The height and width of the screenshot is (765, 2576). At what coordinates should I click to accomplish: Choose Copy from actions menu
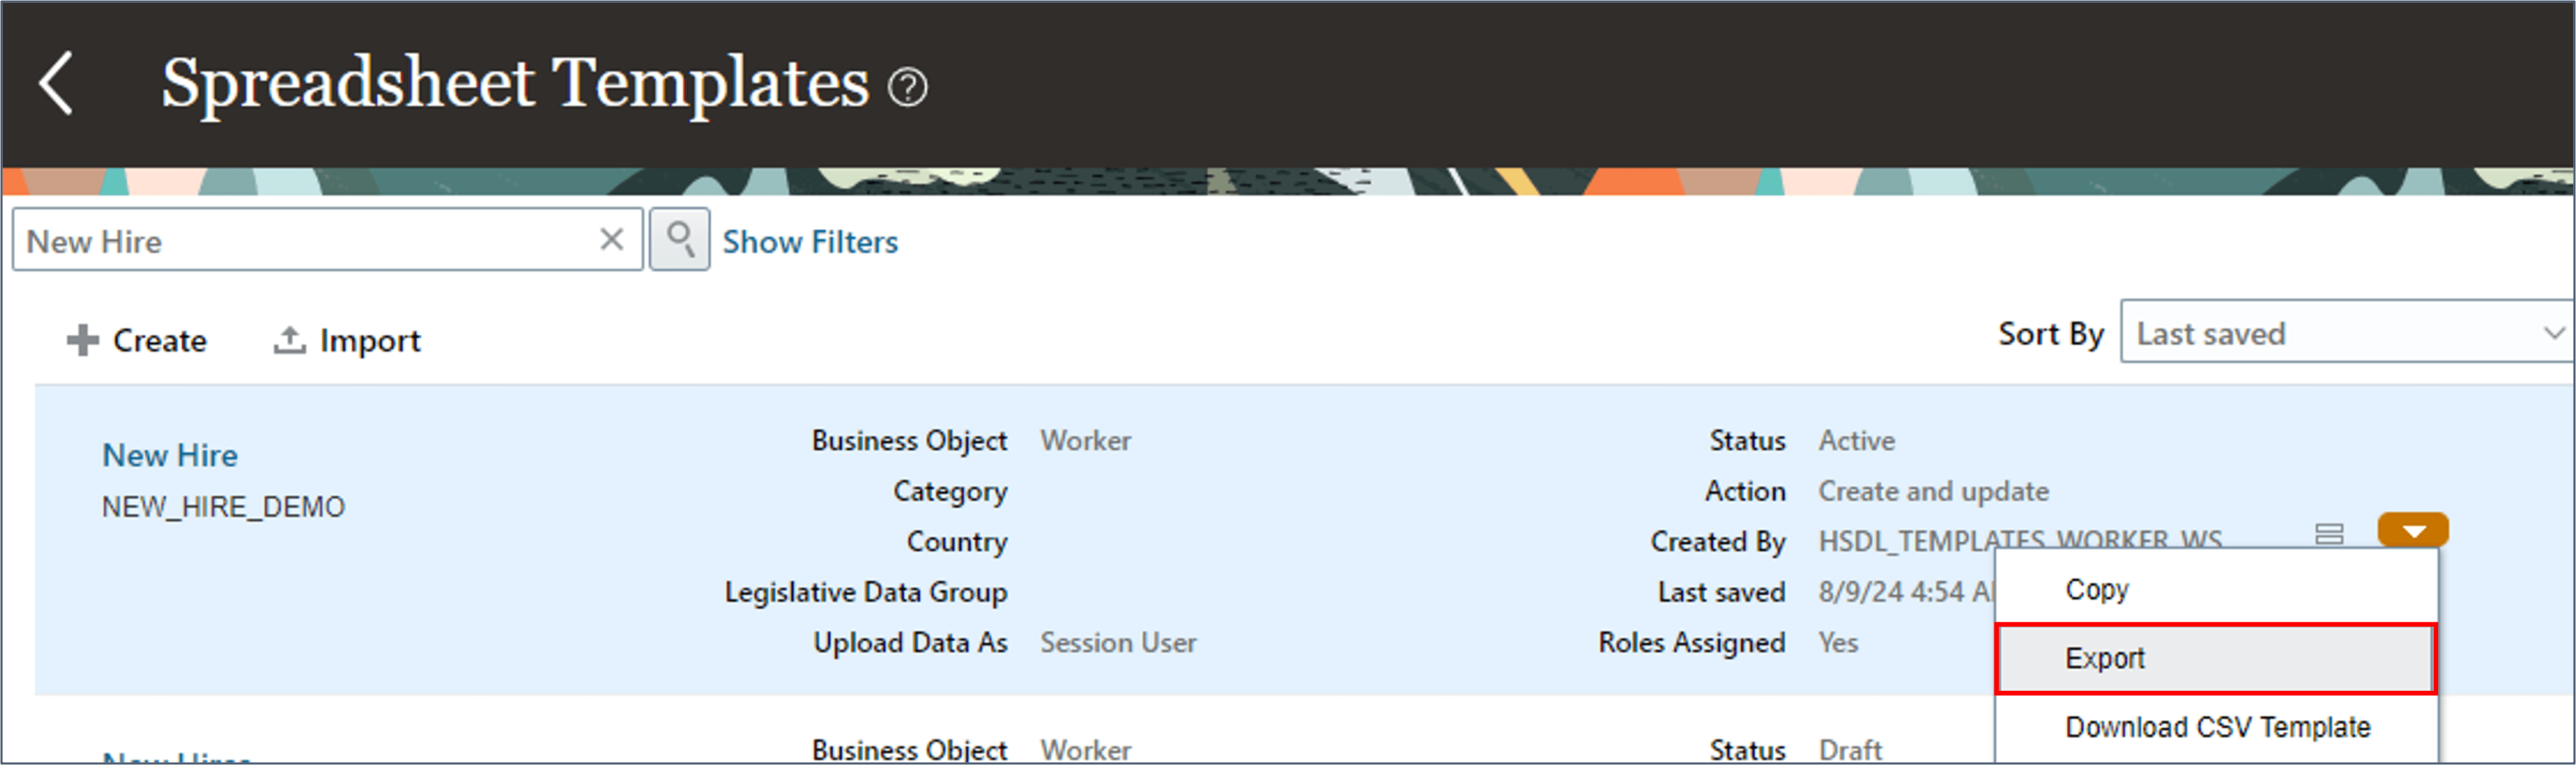click(2097, 589)
